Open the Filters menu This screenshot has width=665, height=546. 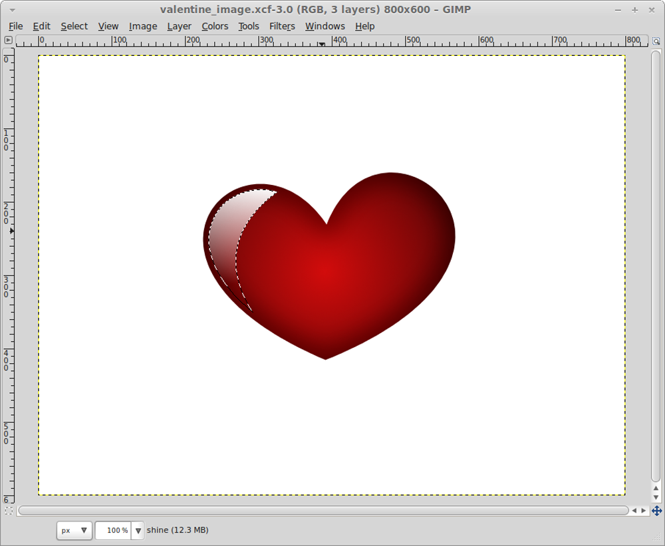(x=282, y=26)
